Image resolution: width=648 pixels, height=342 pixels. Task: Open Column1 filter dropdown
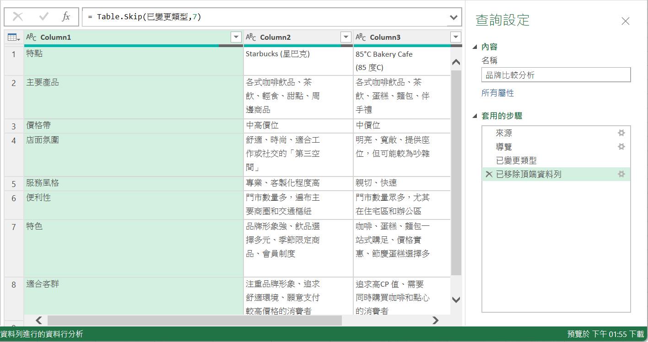coord(236,37)
